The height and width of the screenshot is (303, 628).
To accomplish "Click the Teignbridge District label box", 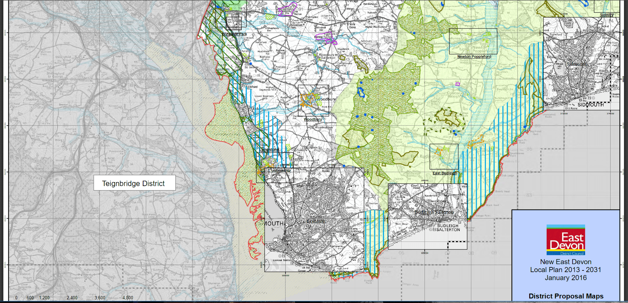I will tap(134, 183).
